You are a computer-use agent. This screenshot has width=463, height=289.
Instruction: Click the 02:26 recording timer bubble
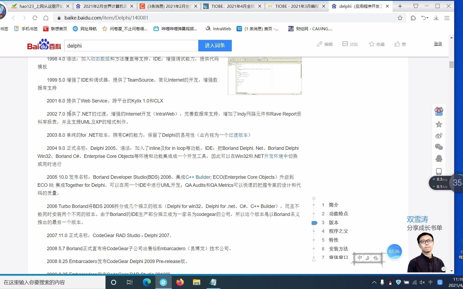(x=394, y=251)
